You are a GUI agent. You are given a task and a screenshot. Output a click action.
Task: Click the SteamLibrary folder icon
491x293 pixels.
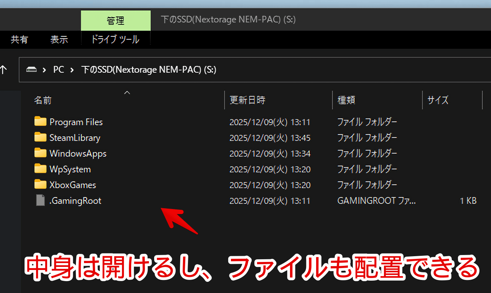coord(40,138)
